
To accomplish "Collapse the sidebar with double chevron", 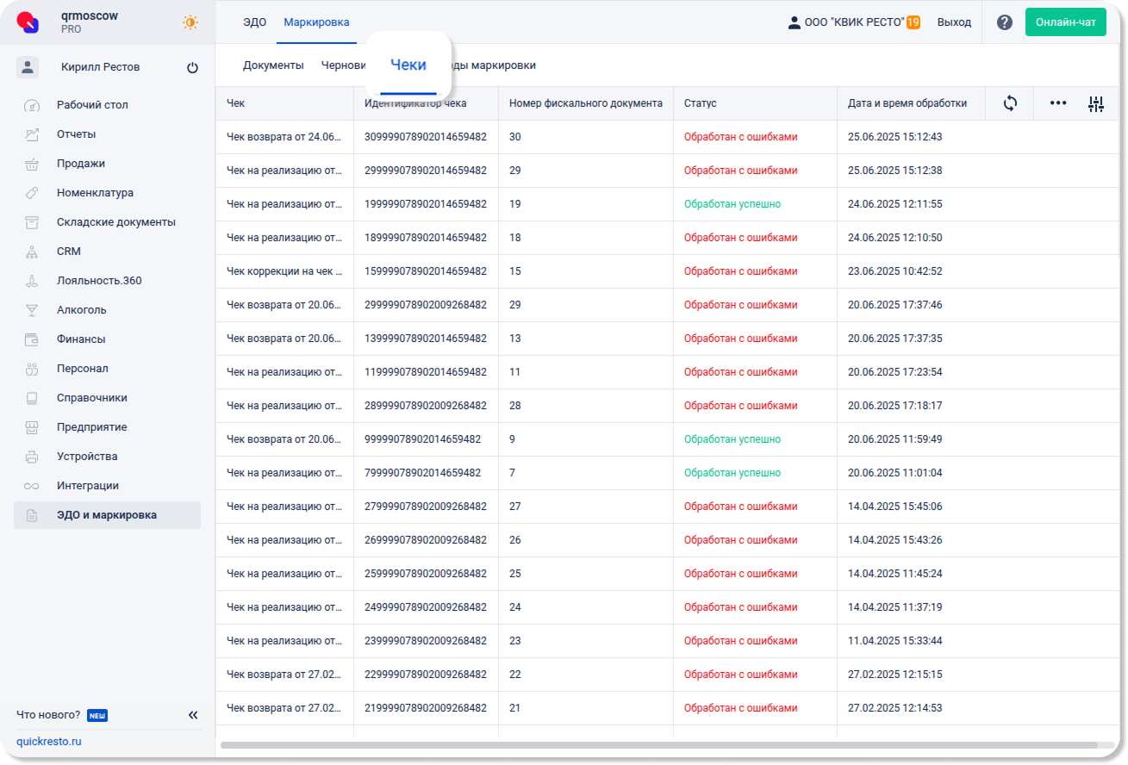I will tap(193, 715).
